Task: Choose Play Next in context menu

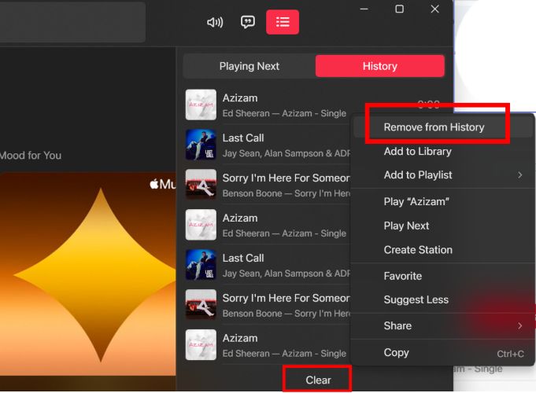Action: (x=406, y=226)
